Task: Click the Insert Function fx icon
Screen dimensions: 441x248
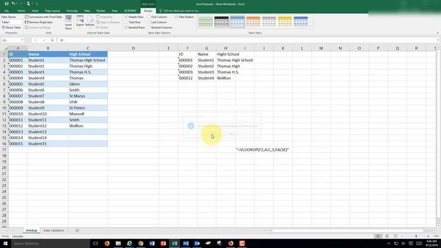Action: point(52,40)
